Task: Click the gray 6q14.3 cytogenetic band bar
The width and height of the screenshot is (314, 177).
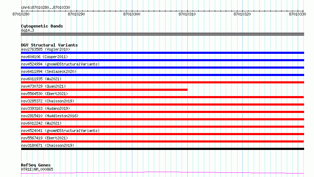Action: [162, 34]
